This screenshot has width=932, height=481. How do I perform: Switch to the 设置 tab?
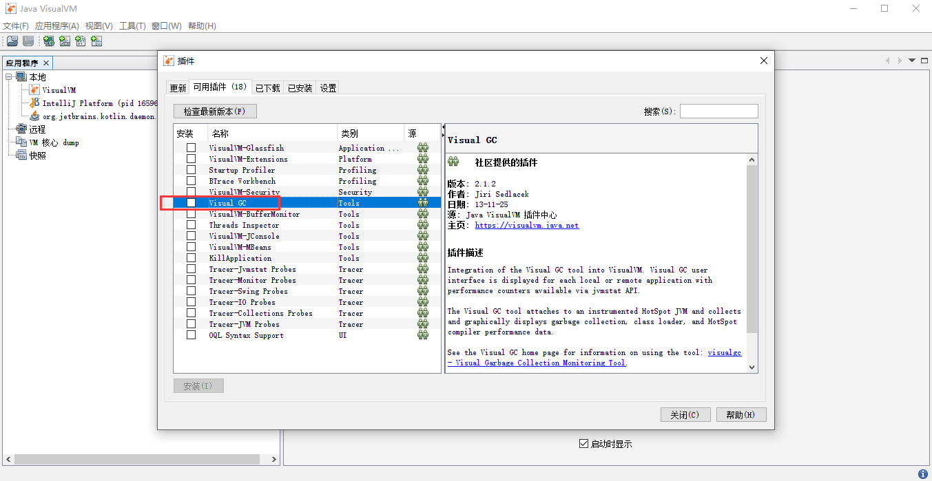(329, 88)
